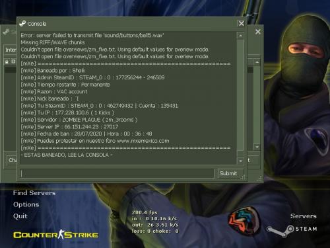The height and width of the screenshot is (248, 330).
Task: Select the partially hidden Internet tab
Action: pyautogui.click(x=11, y=50)
